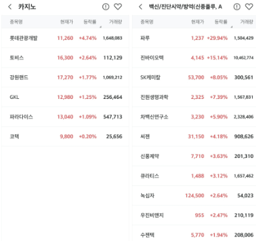Select 녹십자 stock row

tap(194, 195)
